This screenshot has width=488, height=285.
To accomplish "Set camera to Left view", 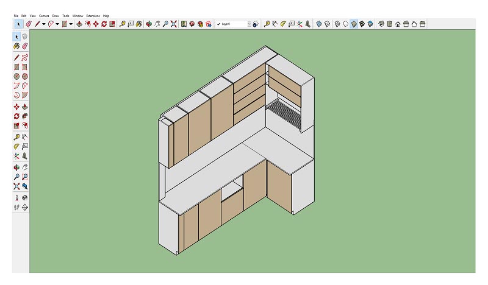I will tap(422, 24).
